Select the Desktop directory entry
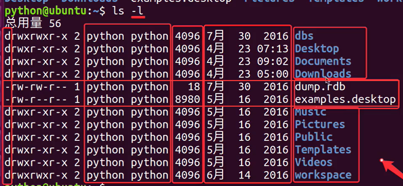Image resolution: width=403 pixels, height=186 pixels. (x=317, y=49)
